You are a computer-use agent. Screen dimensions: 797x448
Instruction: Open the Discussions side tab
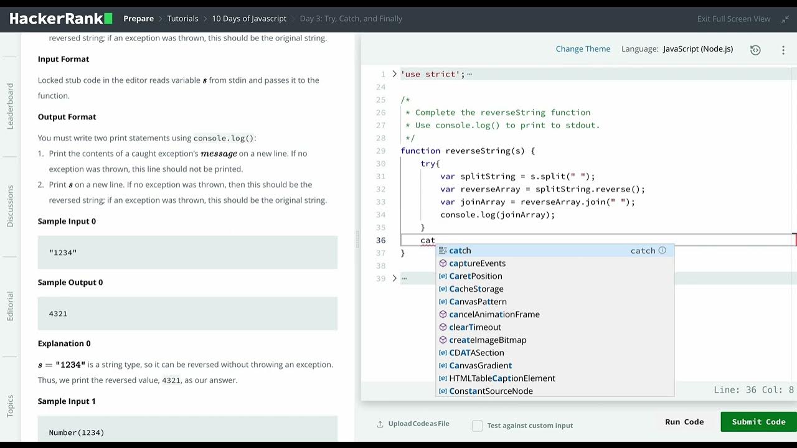pos(11,206)
